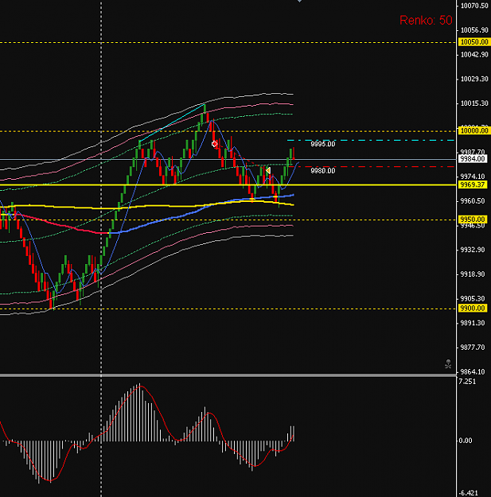Click the 7.251 indicator scale value
Viewport: 491px width, 497px height.
point(468,382)
